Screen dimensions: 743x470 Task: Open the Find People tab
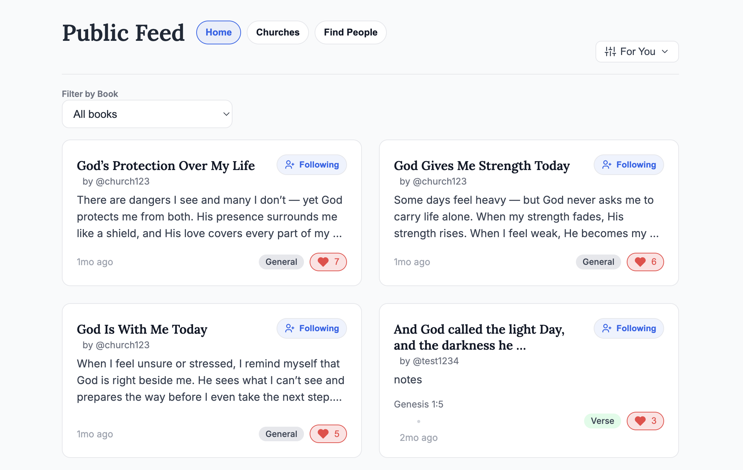[x=351, y=32]
